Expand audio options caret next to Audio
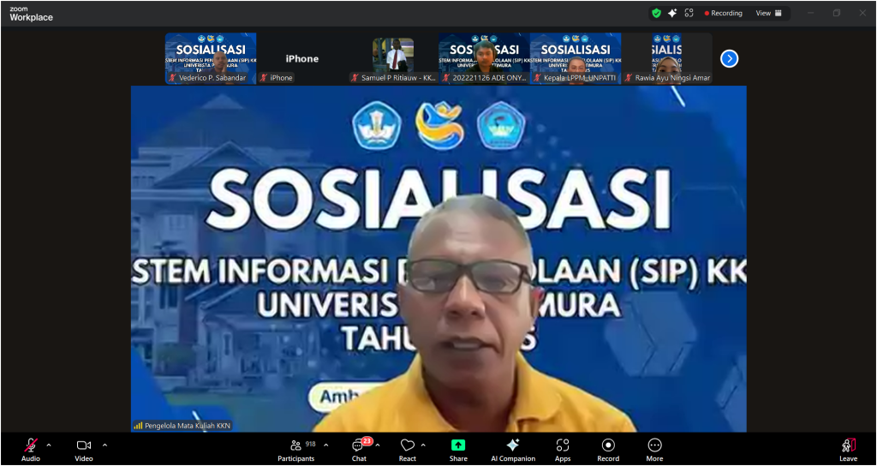The image size is (877, 466). 49,445
